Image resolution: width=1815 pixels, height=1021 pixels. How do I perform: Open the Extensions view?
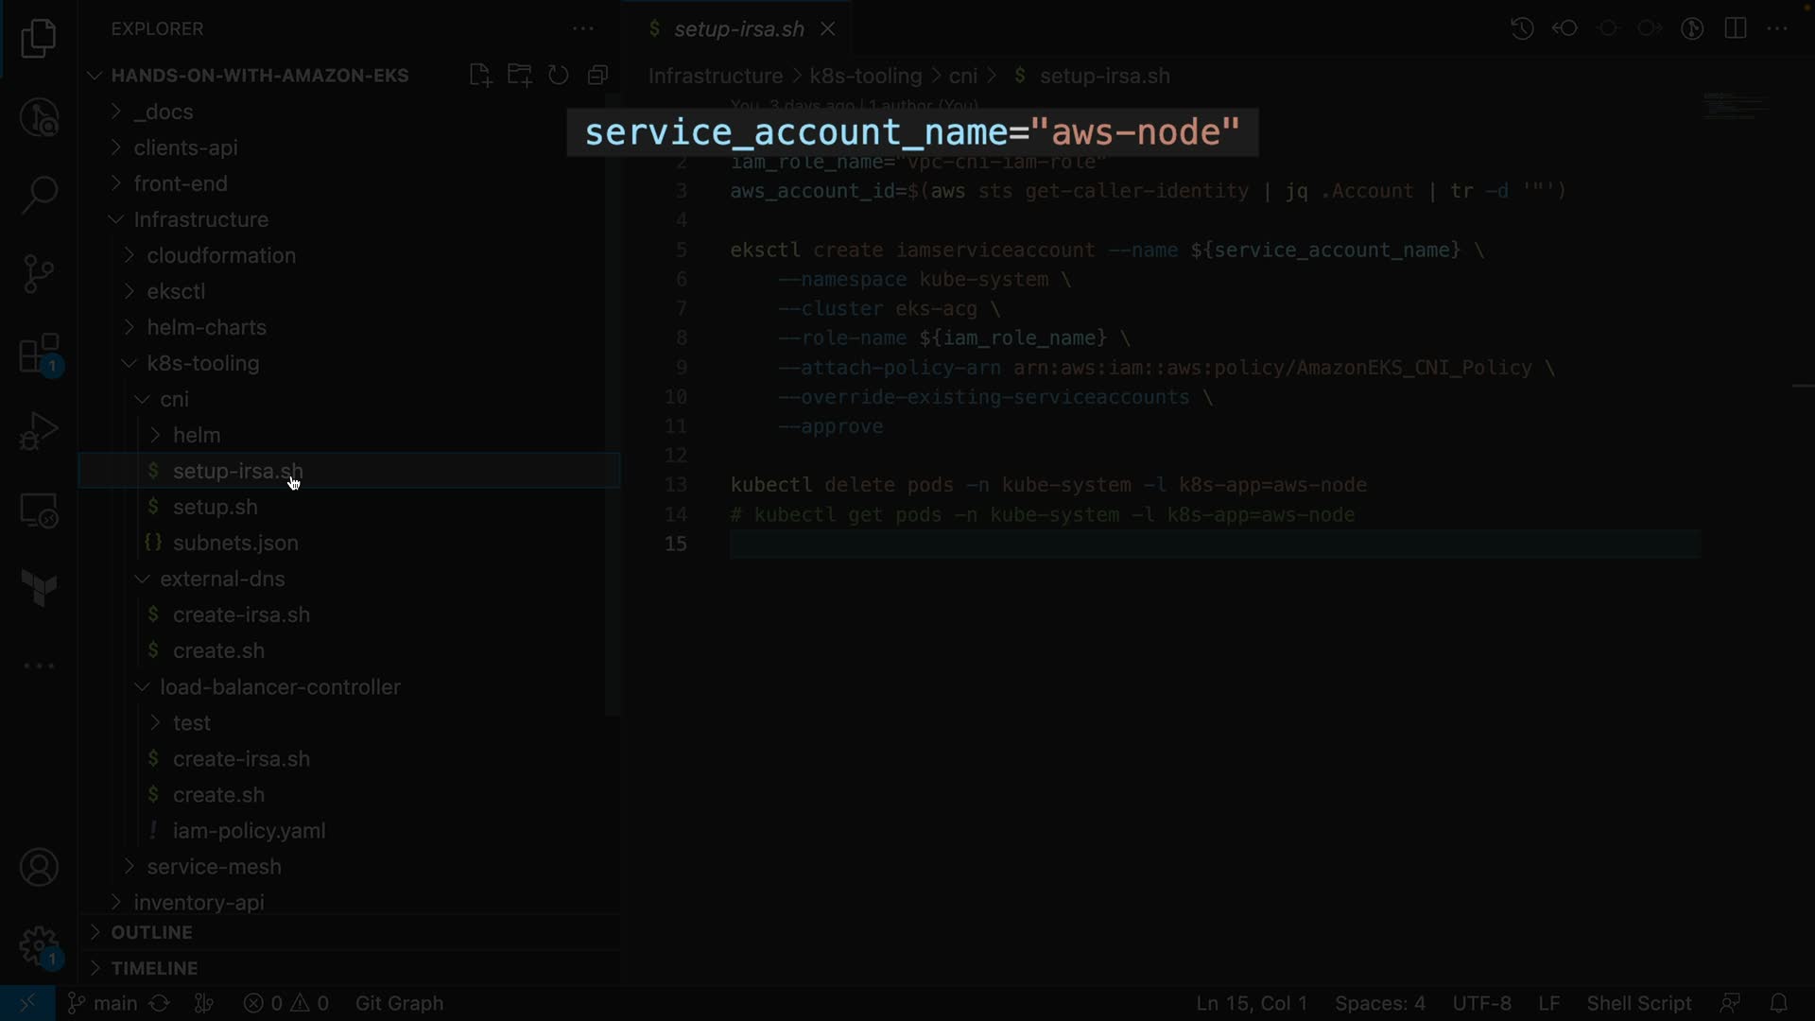[x=39, y=355]
